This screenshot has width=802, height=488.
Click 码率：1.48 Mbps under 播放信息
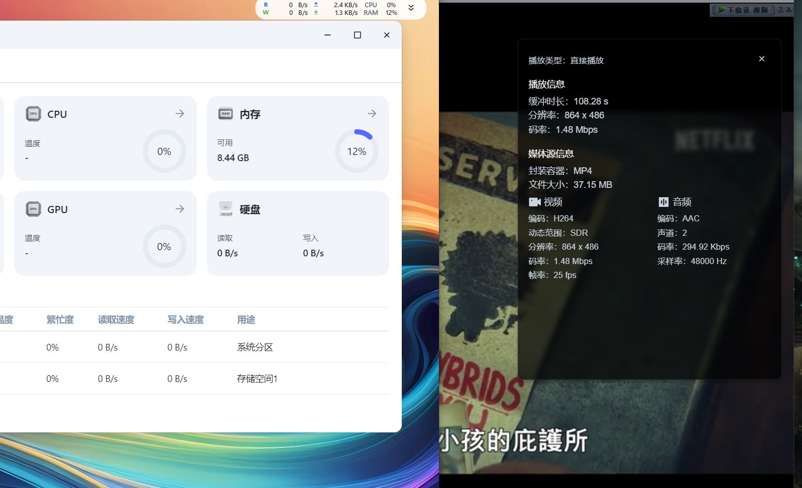563,130
